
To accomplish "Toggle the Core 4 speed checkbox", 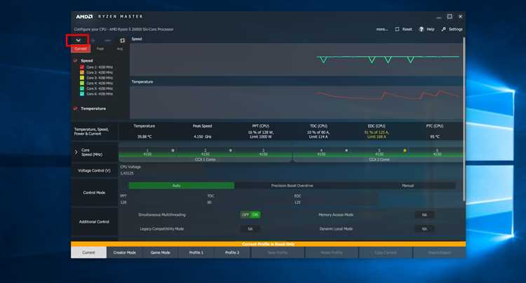I will (82, 83).
